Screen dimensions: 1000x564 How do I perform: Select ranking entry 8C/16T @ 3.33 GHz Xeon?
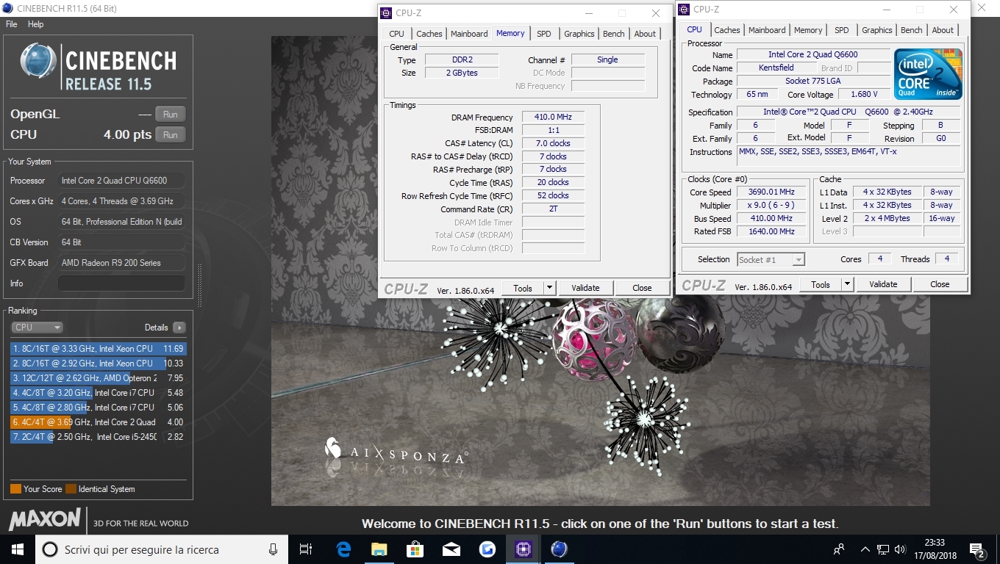tap(99, 349)
